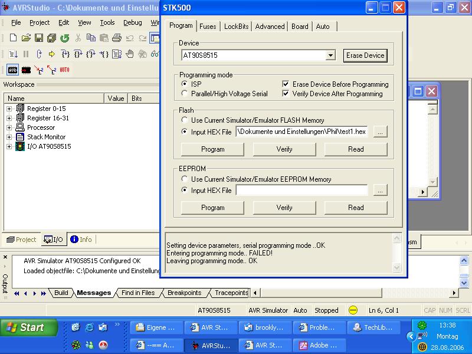Expand the I/O AT90S8515 tree node
The image size is (472, 354).
9,146
